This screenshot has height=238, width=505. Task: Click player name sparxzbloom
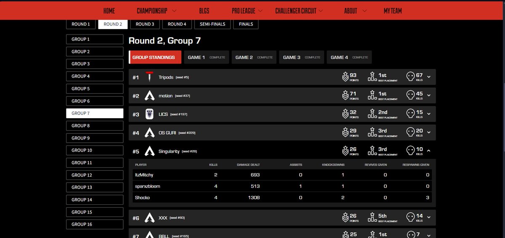pos(147,186)
